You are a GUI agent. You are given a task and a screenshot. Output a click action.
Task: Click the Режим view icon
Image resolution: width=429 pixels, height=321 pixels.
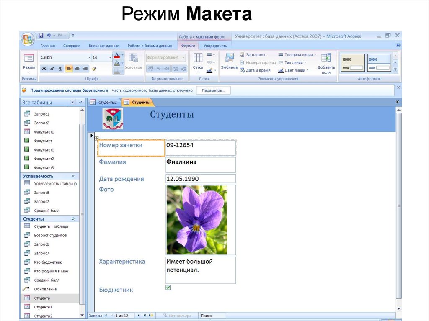pos(29,59)
